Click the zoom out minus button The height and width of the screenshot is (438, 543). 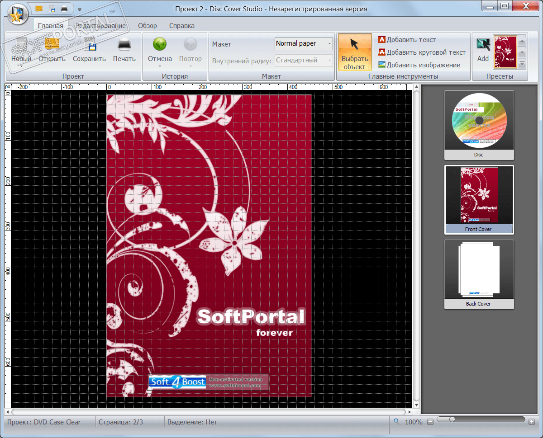pos(430,422)
